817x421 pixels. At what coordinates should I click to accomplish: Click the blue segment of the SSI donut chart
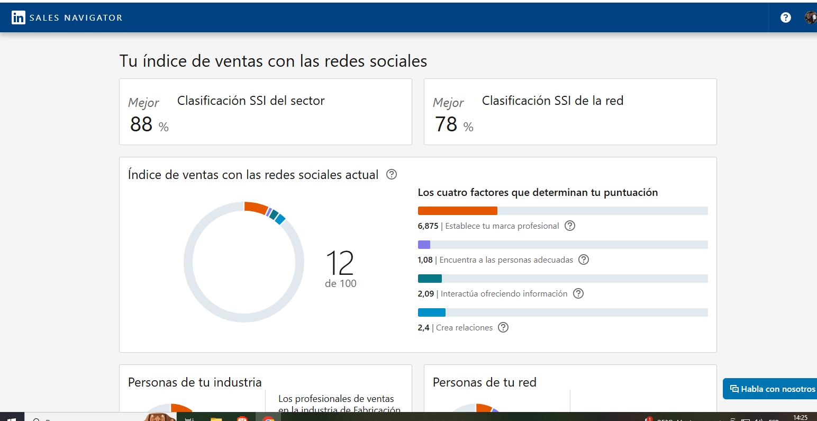coord(280,219)
